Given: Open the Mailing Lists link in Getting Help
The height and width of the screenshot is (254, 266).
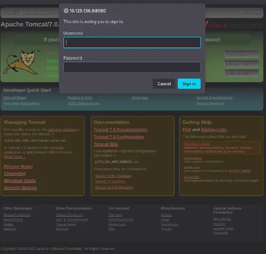Looking at the screenshot, I should pyautogui.click(x=214, y=130).
